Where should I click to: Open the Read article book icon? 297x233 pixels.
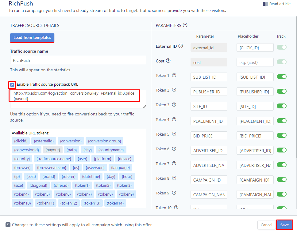coord(265,4)
